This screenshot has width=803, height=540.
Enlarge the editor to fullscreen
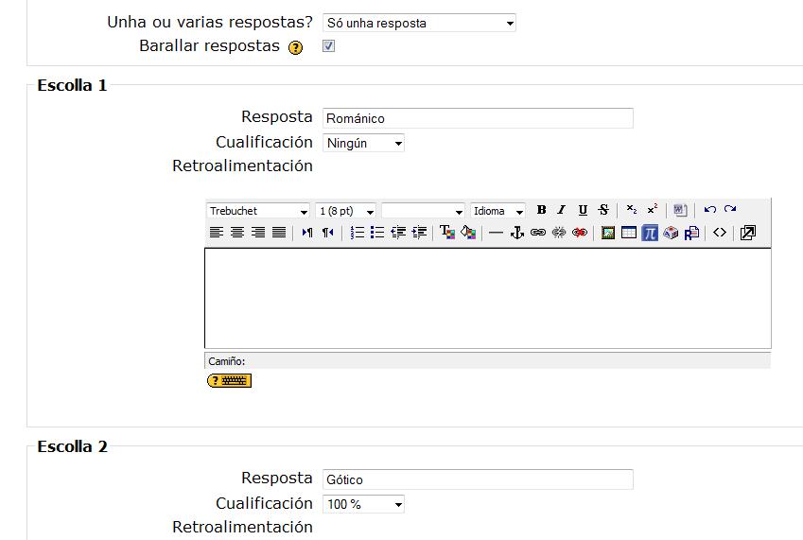pos(747,233)
